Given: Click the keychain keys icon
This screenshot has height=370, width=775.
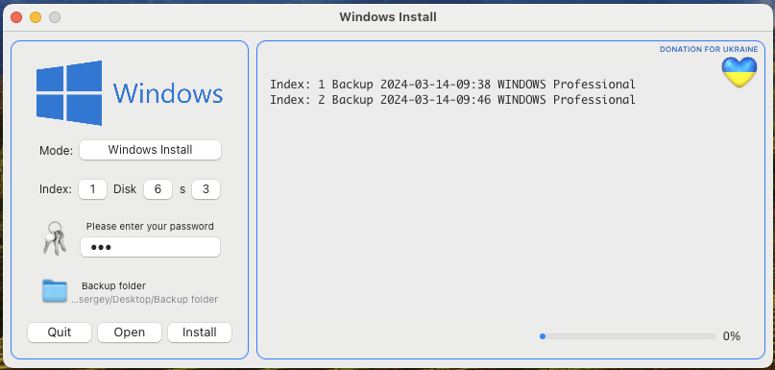Looking at the screenshot, I should click(x=55, y=238).
